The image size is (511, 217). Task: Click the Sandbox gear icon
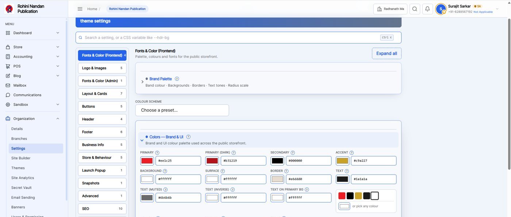[x=8, y=104]
